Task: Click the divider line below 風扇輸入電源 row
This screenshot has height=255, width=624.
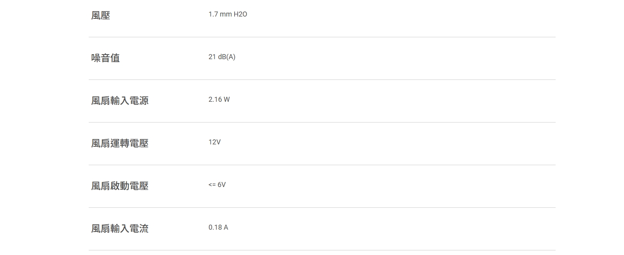Action: tap(322, 123)
